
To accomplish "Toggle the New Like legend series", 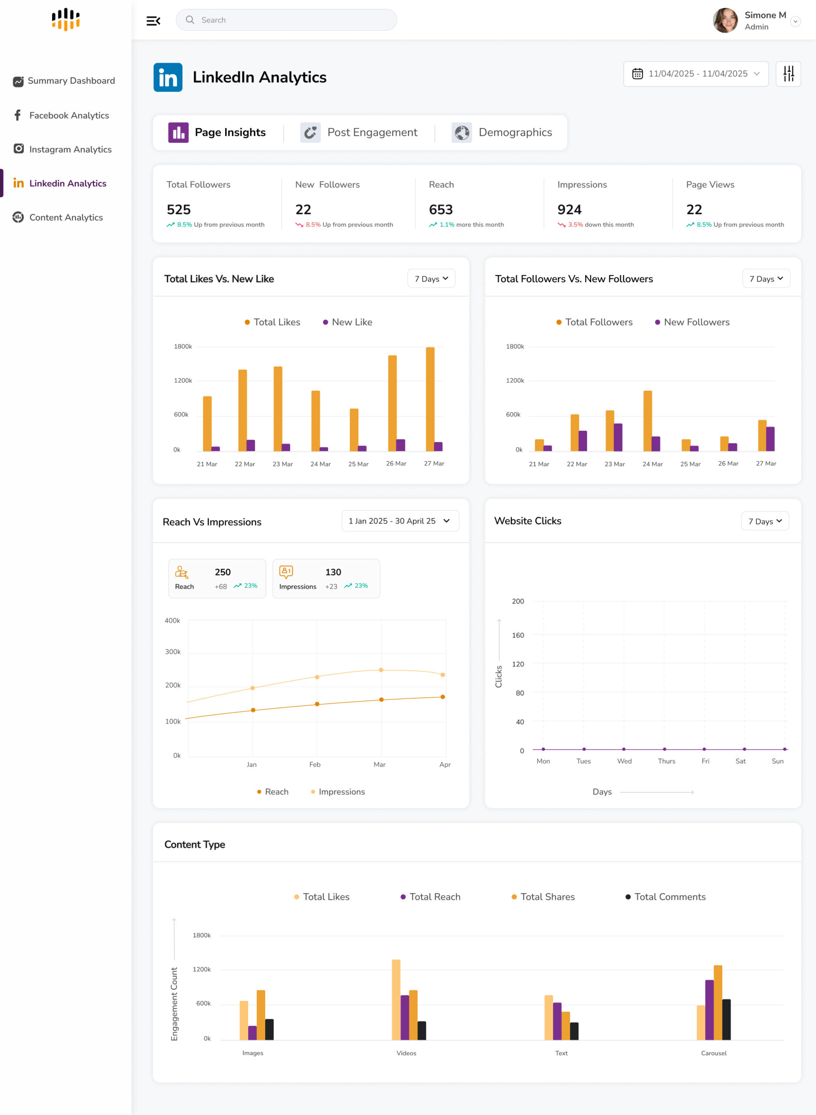I will point(347,322).
